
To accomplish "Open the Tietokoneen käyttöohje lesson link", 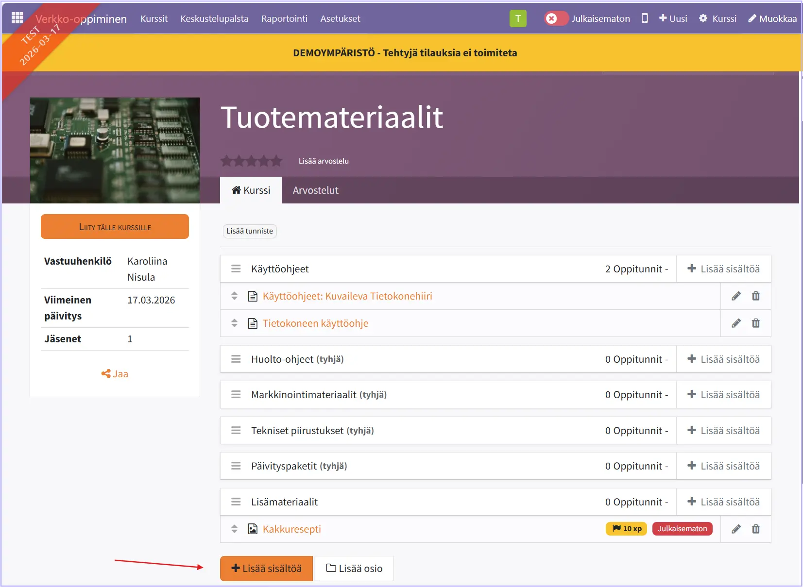I will tap(315, 323).
